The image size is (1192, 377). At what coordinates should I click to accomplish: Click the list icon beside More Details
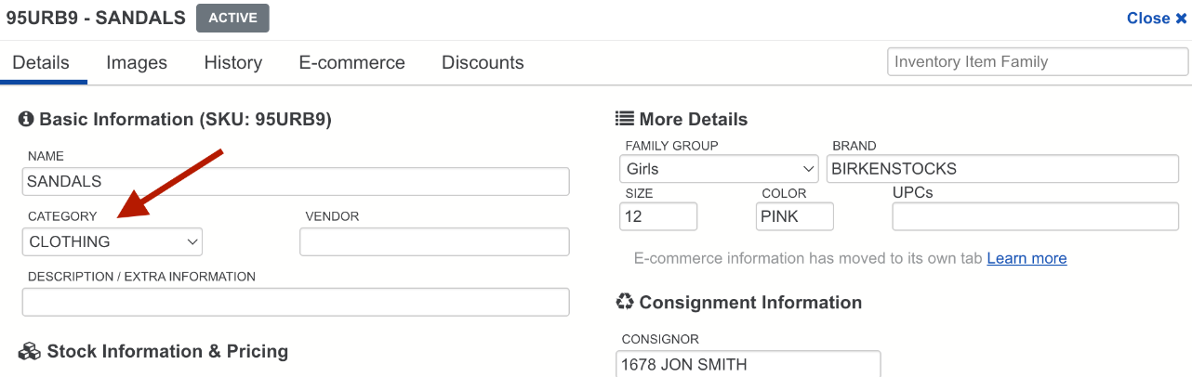(x=625, y=119)
